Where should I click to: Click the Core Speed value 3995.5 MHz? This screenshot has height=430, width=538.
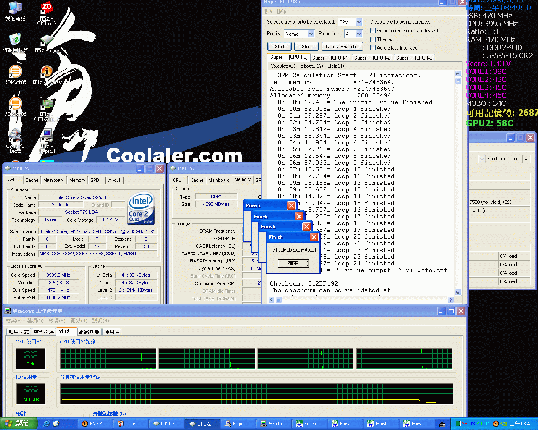58,275
